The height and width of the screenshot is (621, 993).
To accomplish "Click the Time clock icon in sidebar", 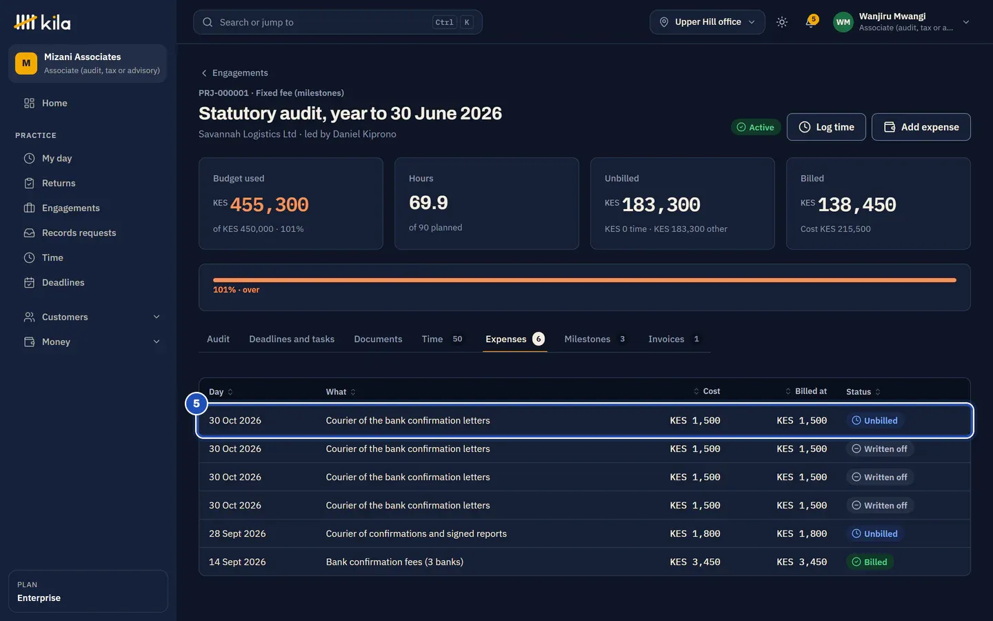I will [x=29, y=257].
